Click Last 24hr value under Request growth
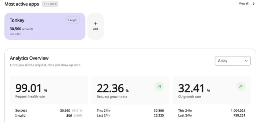256x122 pixels. tap(159, 116)
